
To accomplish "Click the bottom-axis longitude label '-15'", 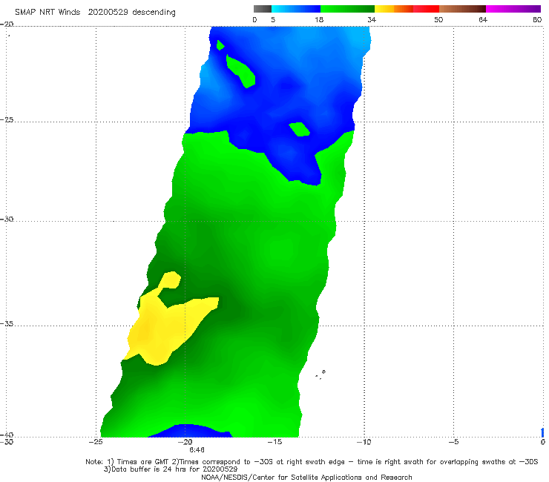I will pyautogui.click(x=274, y=442).
